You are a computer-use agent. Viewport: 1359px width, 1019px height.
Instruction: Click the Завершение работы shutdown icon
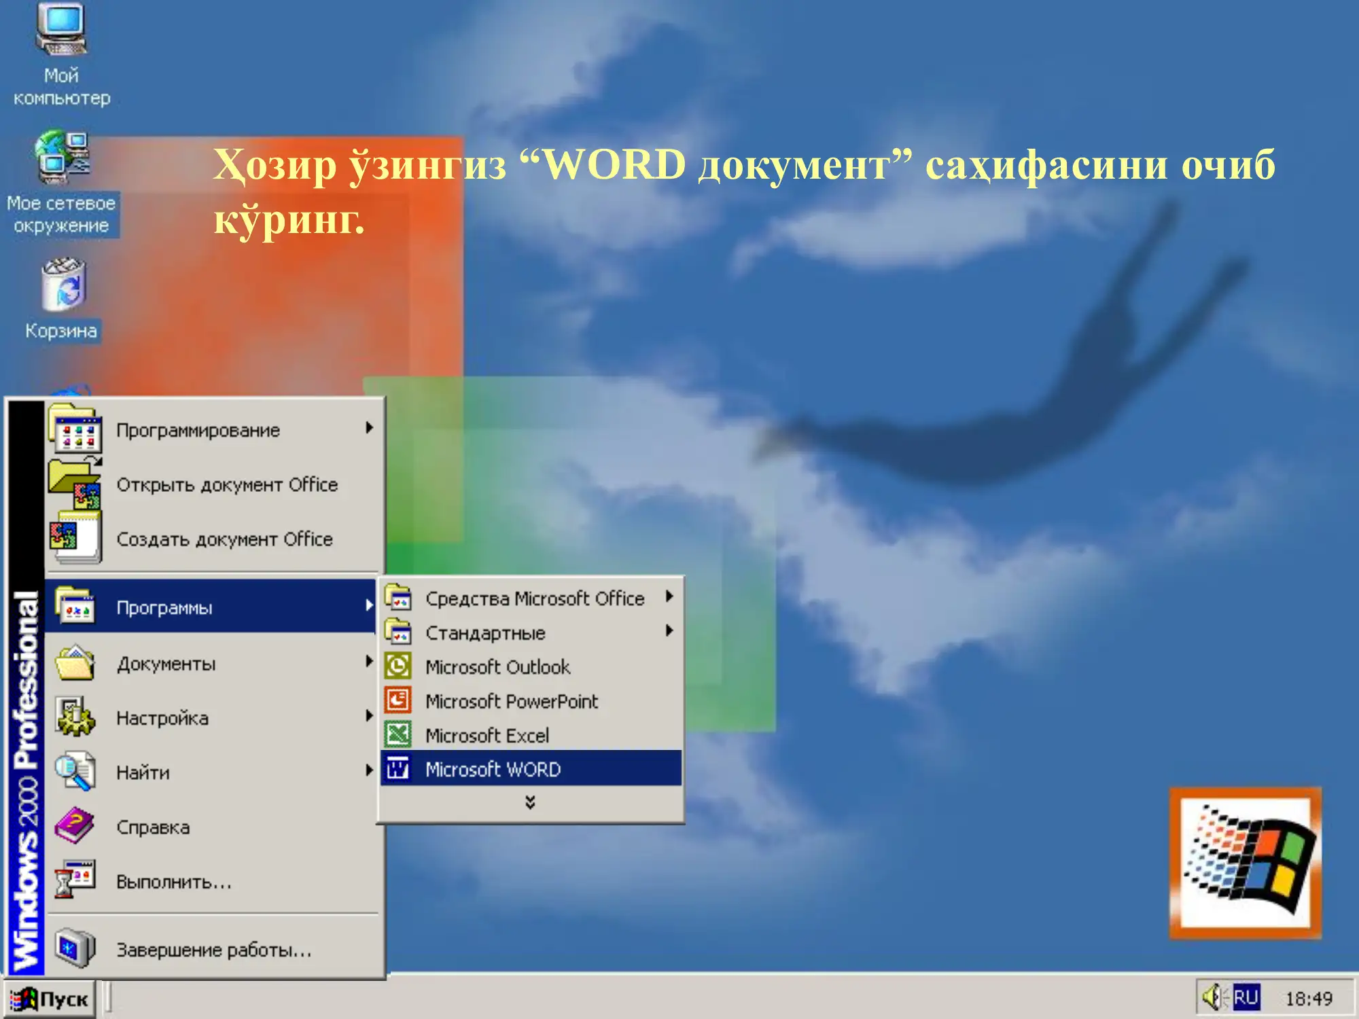pos(75,948)
